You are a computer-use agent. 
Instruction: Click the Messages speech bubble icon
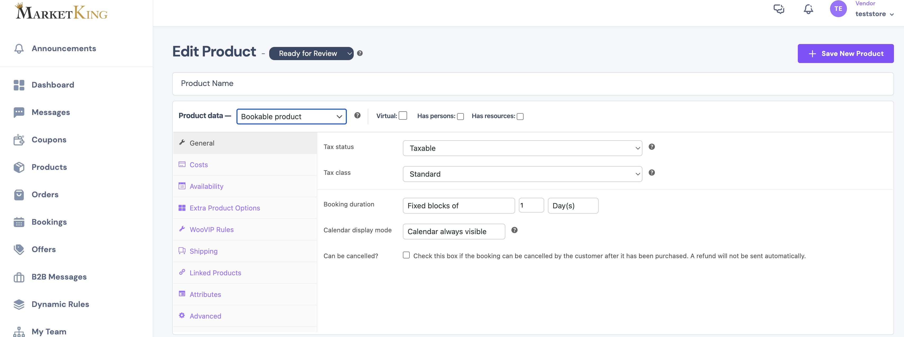coord(19,112)
